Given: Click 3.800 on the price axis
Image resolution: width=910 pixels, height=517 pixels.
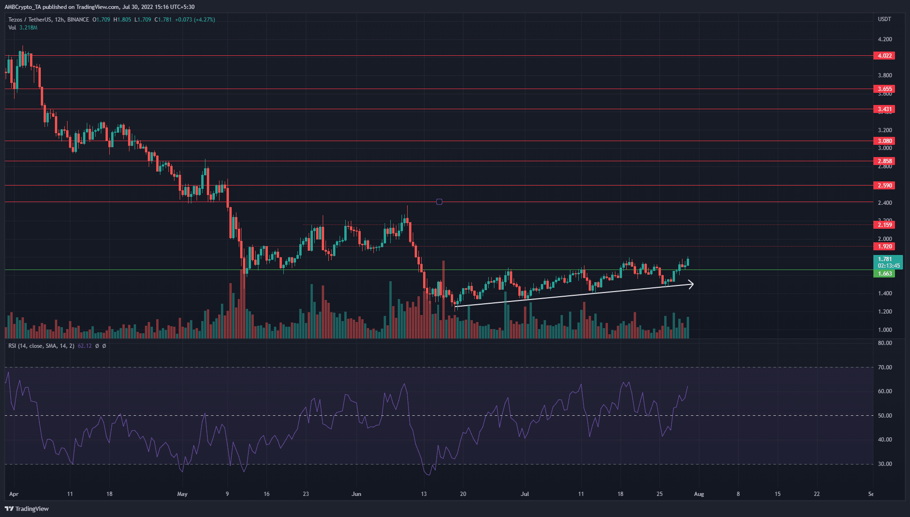Looking at the screenshot, I should coord(885,75).
